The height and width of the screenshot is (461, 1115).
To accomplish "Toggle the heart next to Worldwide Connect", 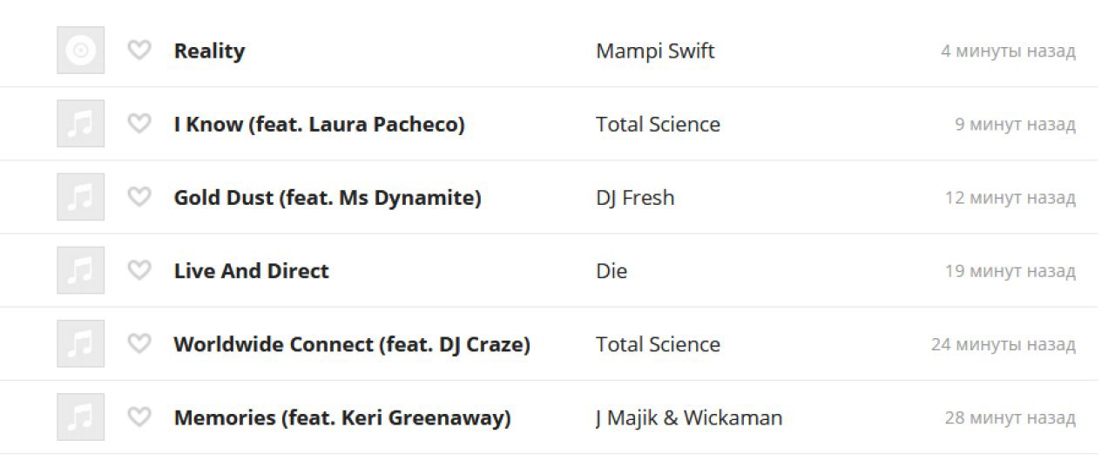I will pos(139,343).
